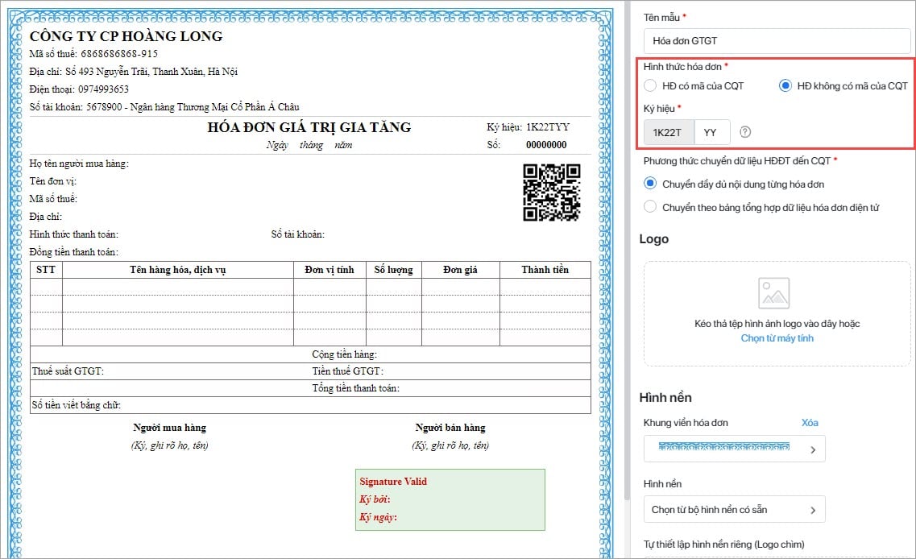Select 'HĐ không có mã của CQT' option
The width and height of the screenshot is (916, 559).
(785, 86)
